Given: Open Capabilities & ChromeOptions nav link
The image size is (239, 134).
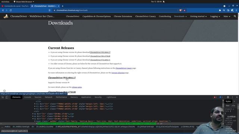Looking at the screenshot, I should (x=96, y=16).
